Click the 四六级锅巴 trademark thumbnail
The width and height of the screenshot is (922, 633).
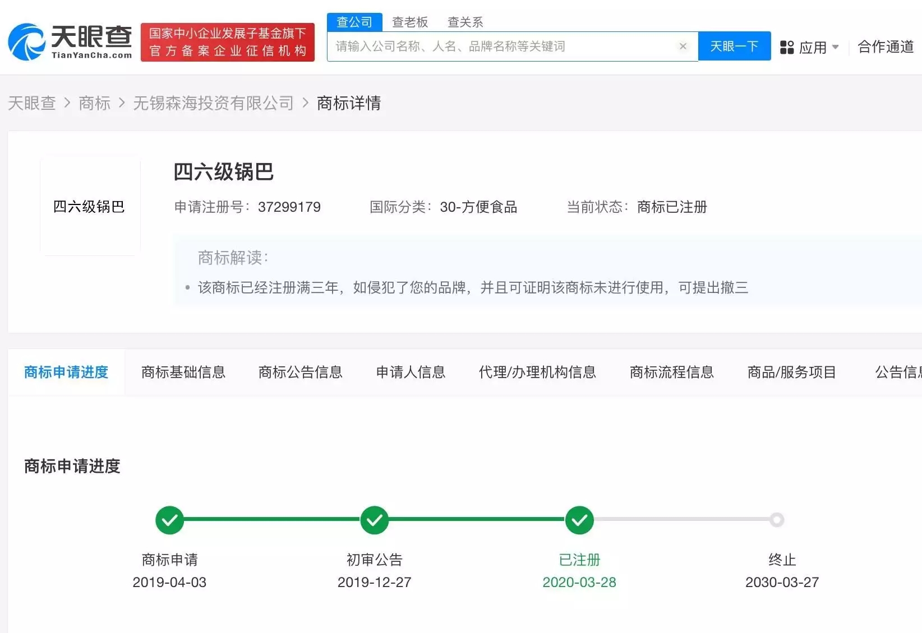(x=90, y=206)
